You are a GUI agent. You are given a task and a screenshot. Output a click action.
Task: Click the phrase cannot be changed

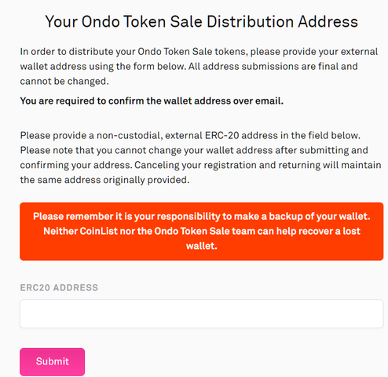tap(64, 81)
